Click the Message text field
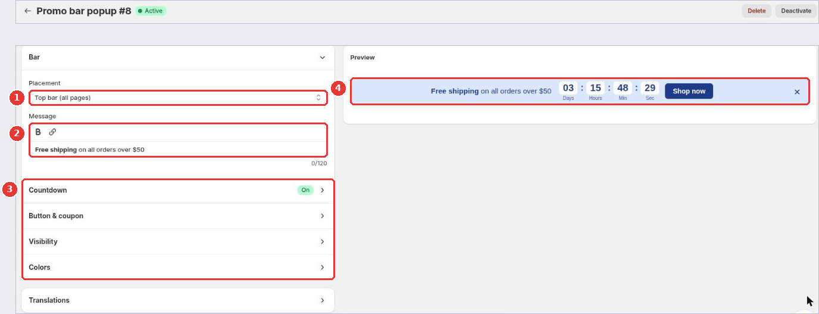The width and height of the screenshot is (819, 314). click(177, 149)
